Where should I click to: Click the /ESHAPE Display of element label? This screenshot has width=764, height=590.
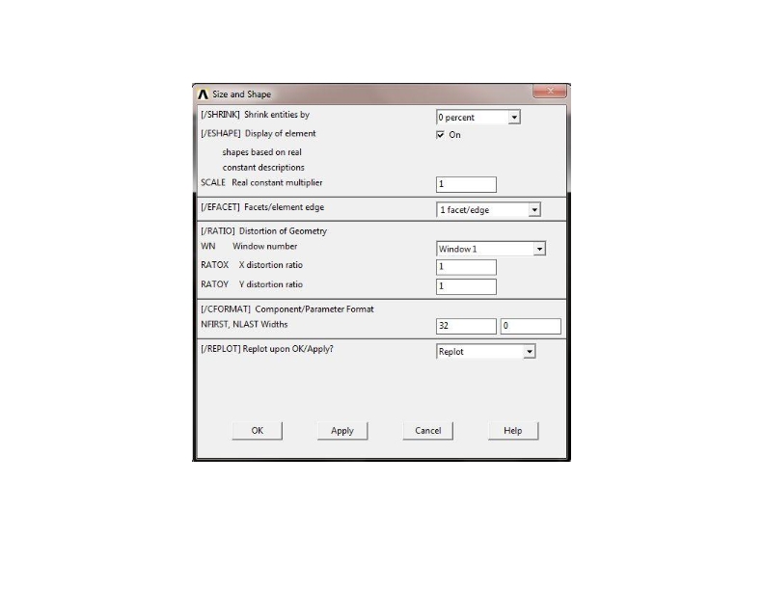pyautogui.click(x=258, y=133)
